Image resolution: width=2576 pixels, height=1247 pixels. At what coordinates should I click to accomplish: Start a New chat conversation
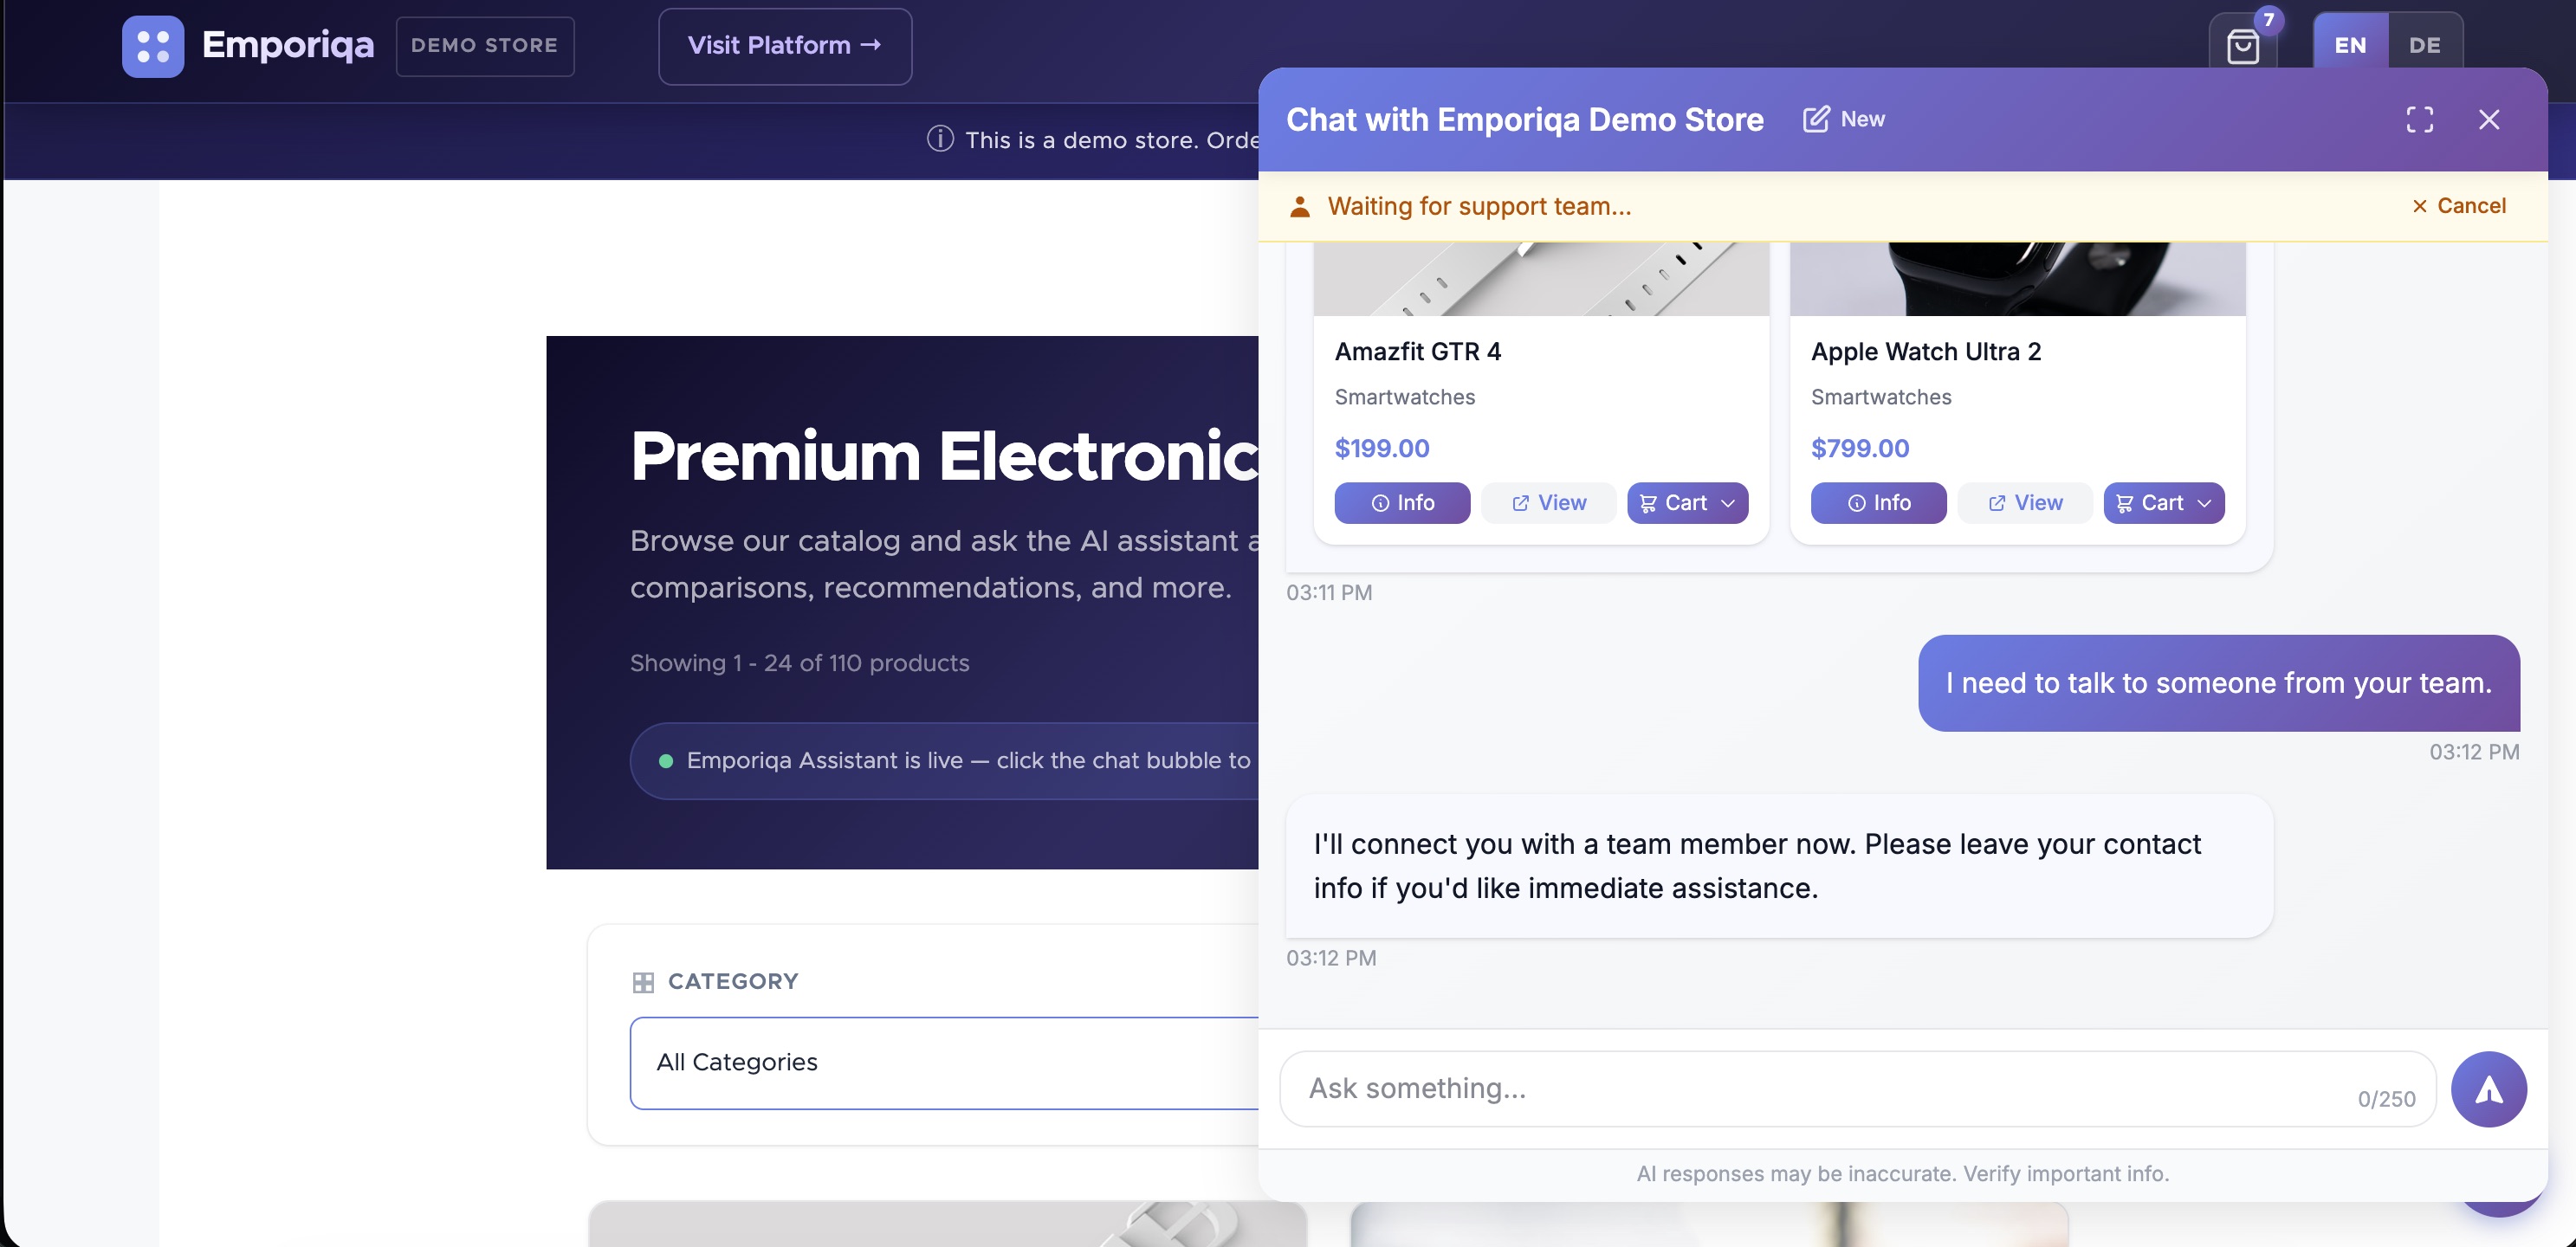1844,119
